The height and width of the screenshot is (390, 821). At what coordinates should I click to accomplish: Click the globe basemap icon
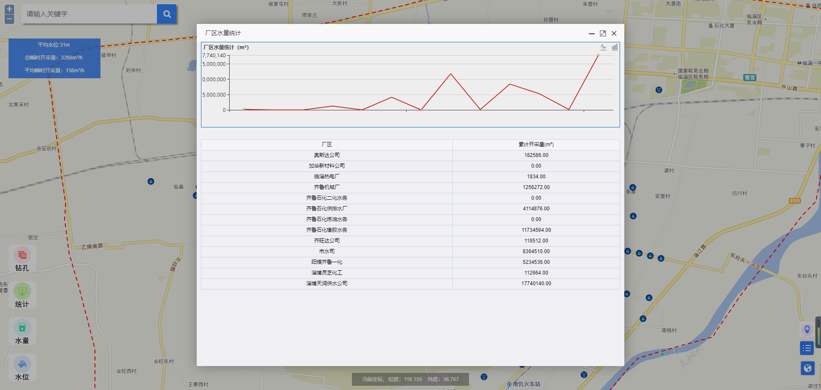(807, 368)
